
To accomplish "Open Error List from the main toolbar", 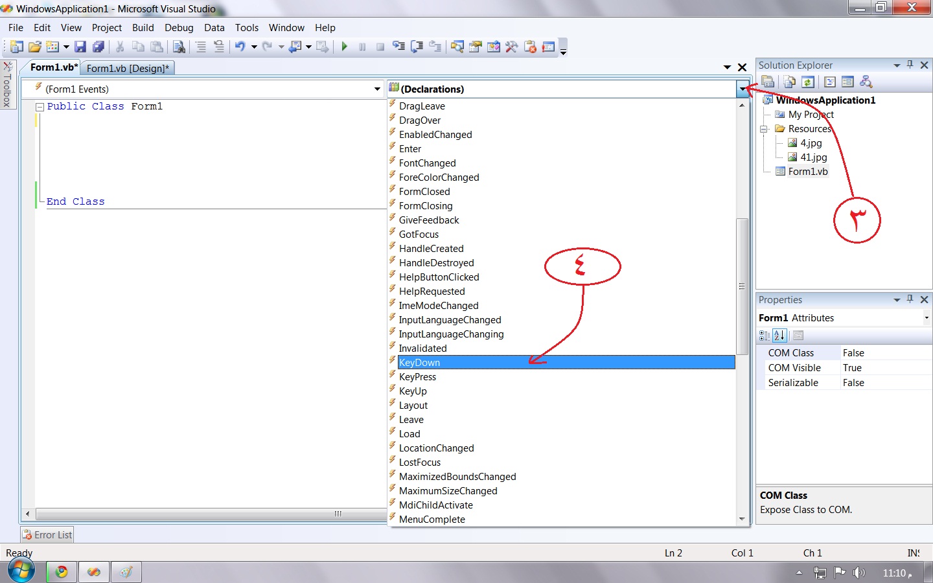I will [530, 47].
